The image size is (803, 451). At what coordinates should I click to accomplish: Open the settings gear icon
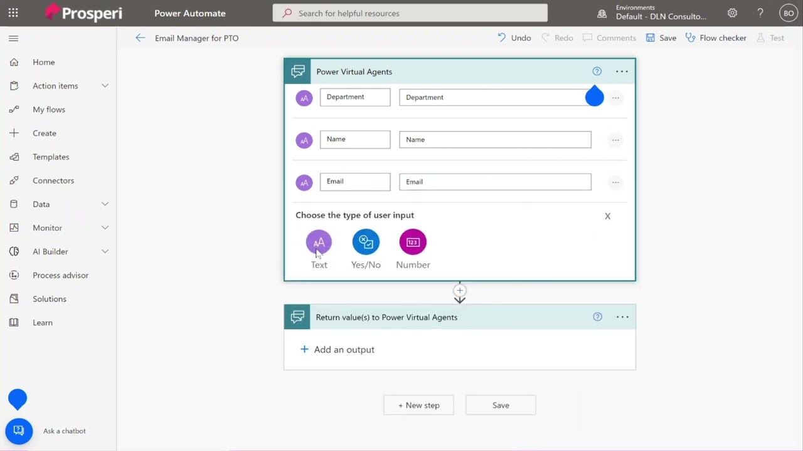[x=732, y=13]
